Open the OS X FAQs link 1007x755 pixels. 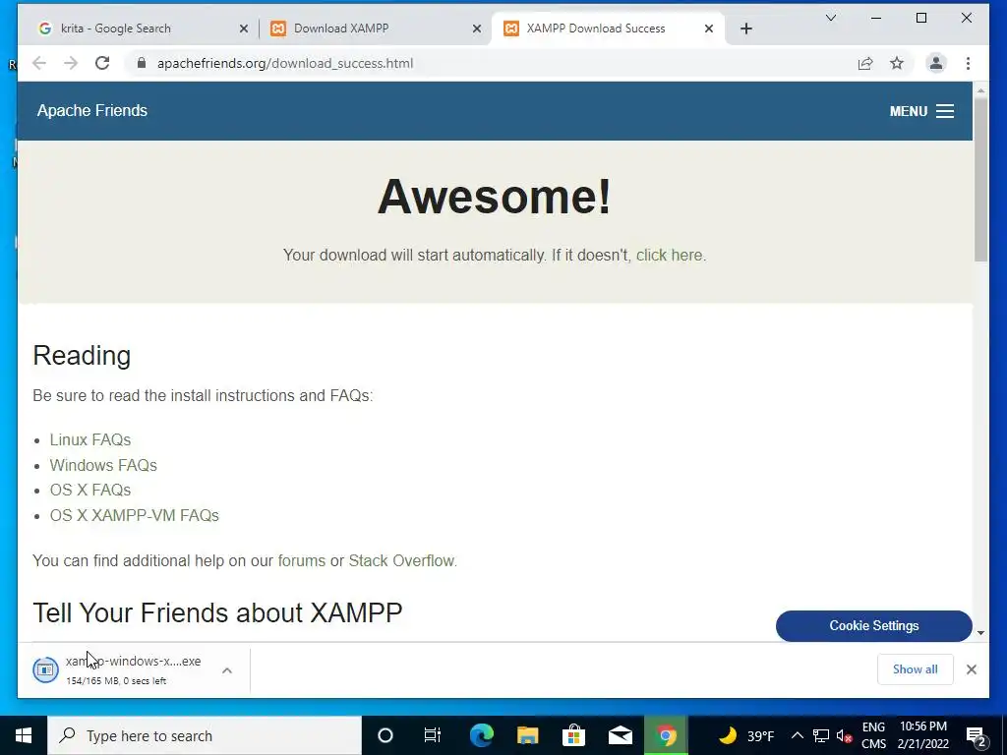90,490
